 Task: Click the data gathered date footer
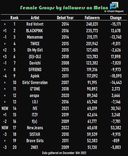pos(64,153)
